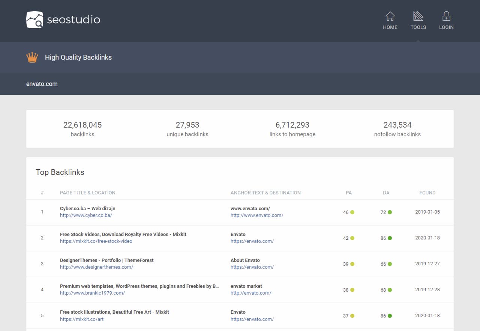Screen dimensions: 480x331
Task: Open the http://www.envato.com/ destination link
Action: click(257, 215)
